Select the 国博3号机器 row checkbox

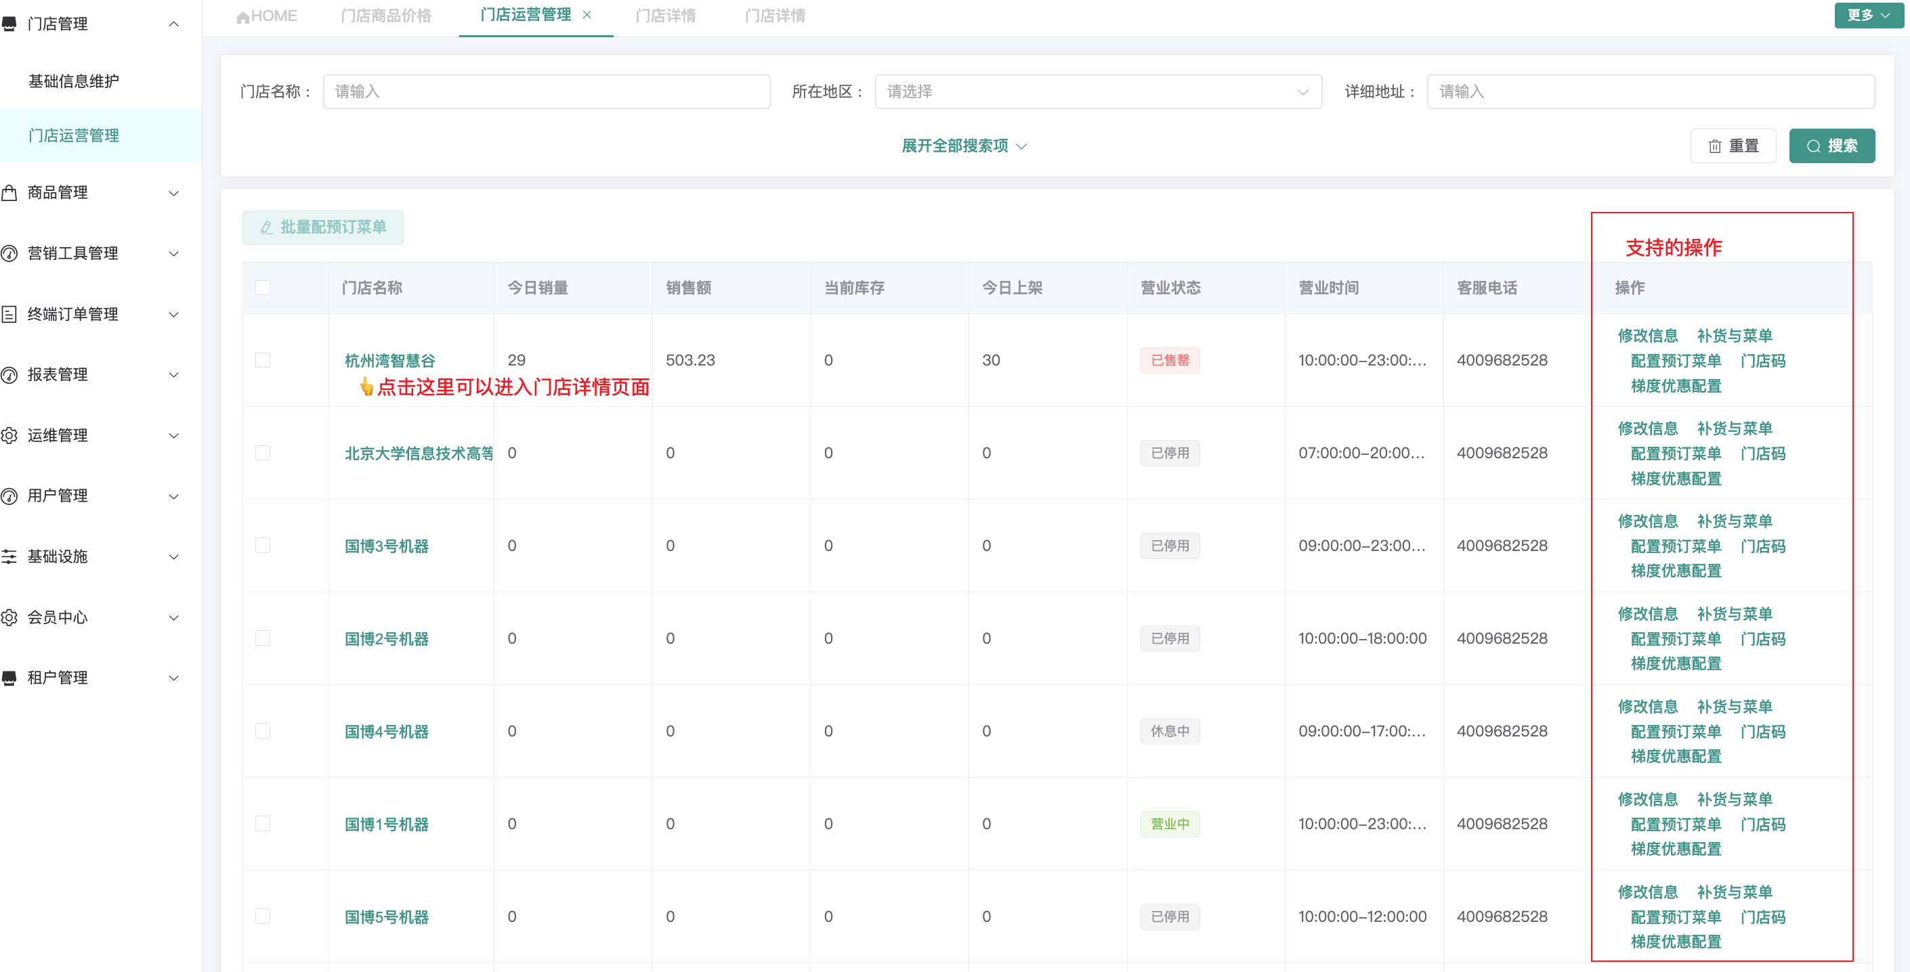click(263, 546)
